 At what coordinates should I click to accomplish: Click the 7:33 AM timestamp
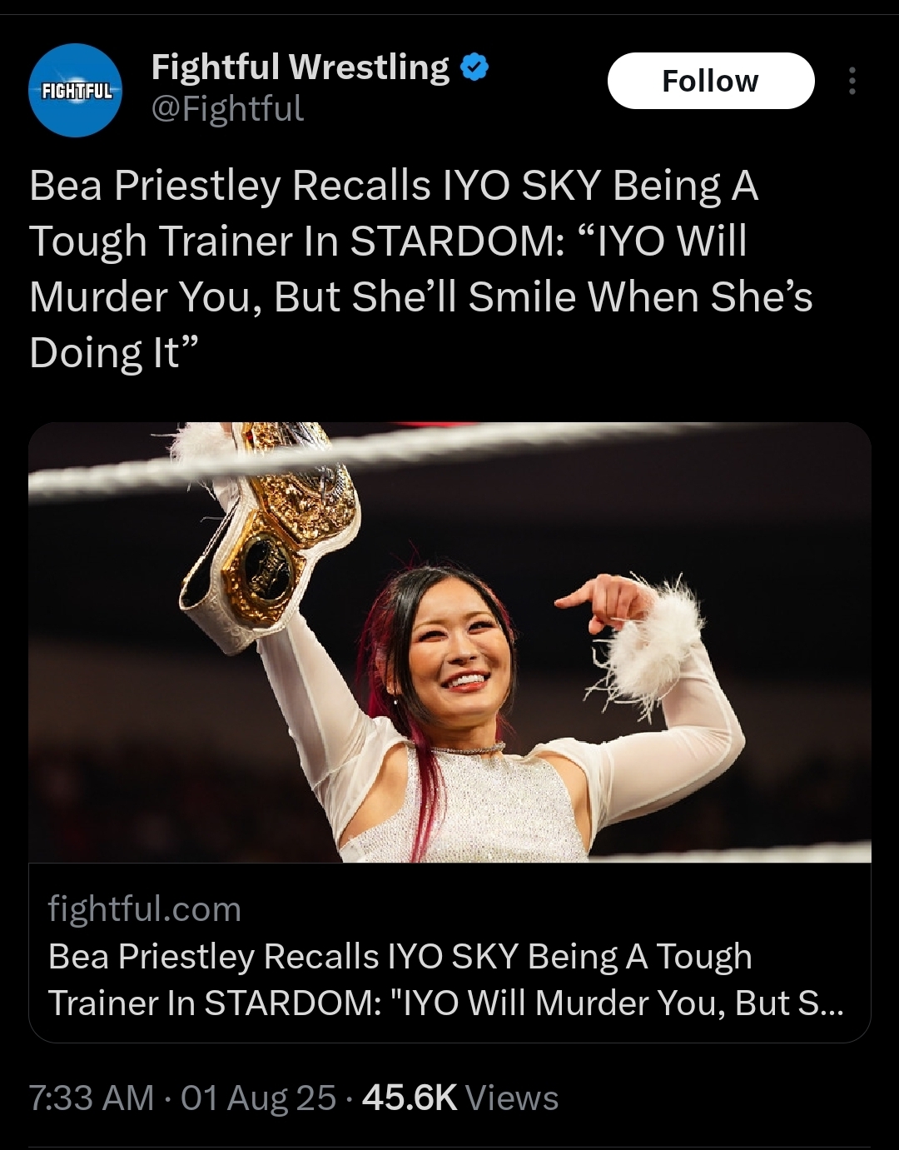[x=92, y=1098]
